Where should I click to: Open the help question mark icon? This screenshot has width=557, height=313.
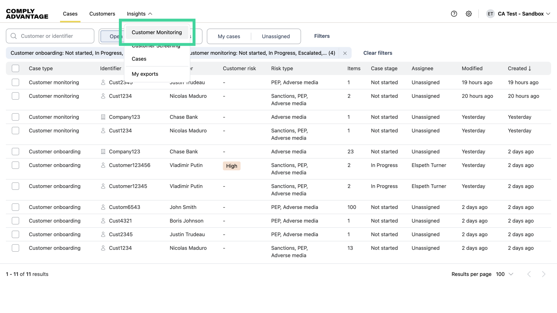click(454, 14)
